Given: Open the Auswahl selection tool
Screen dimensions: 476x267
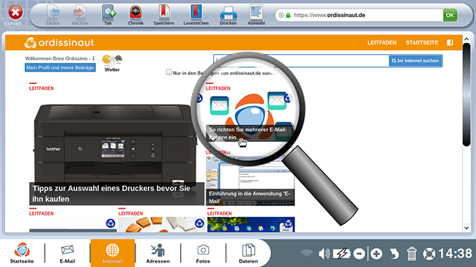Looking at the screenshot, I should pyautogui.click(x=256, y=15).
